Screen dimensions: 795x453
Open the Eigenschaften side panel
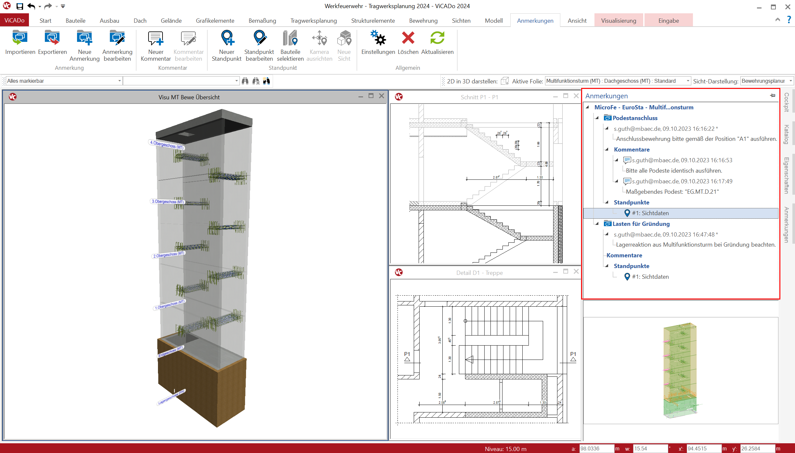point(787,175)
